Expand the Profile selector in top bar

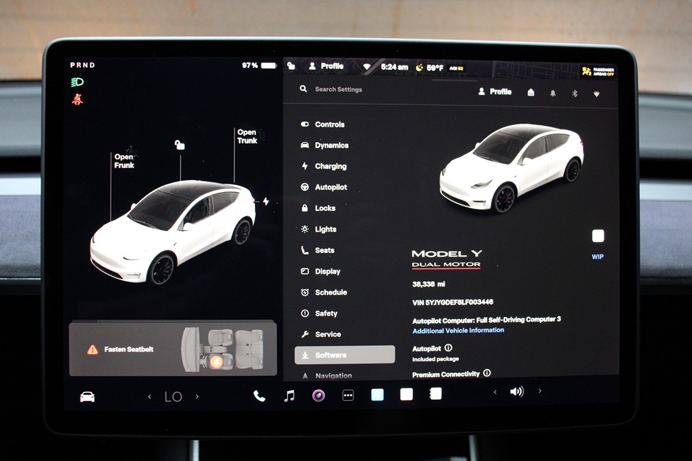326,66
